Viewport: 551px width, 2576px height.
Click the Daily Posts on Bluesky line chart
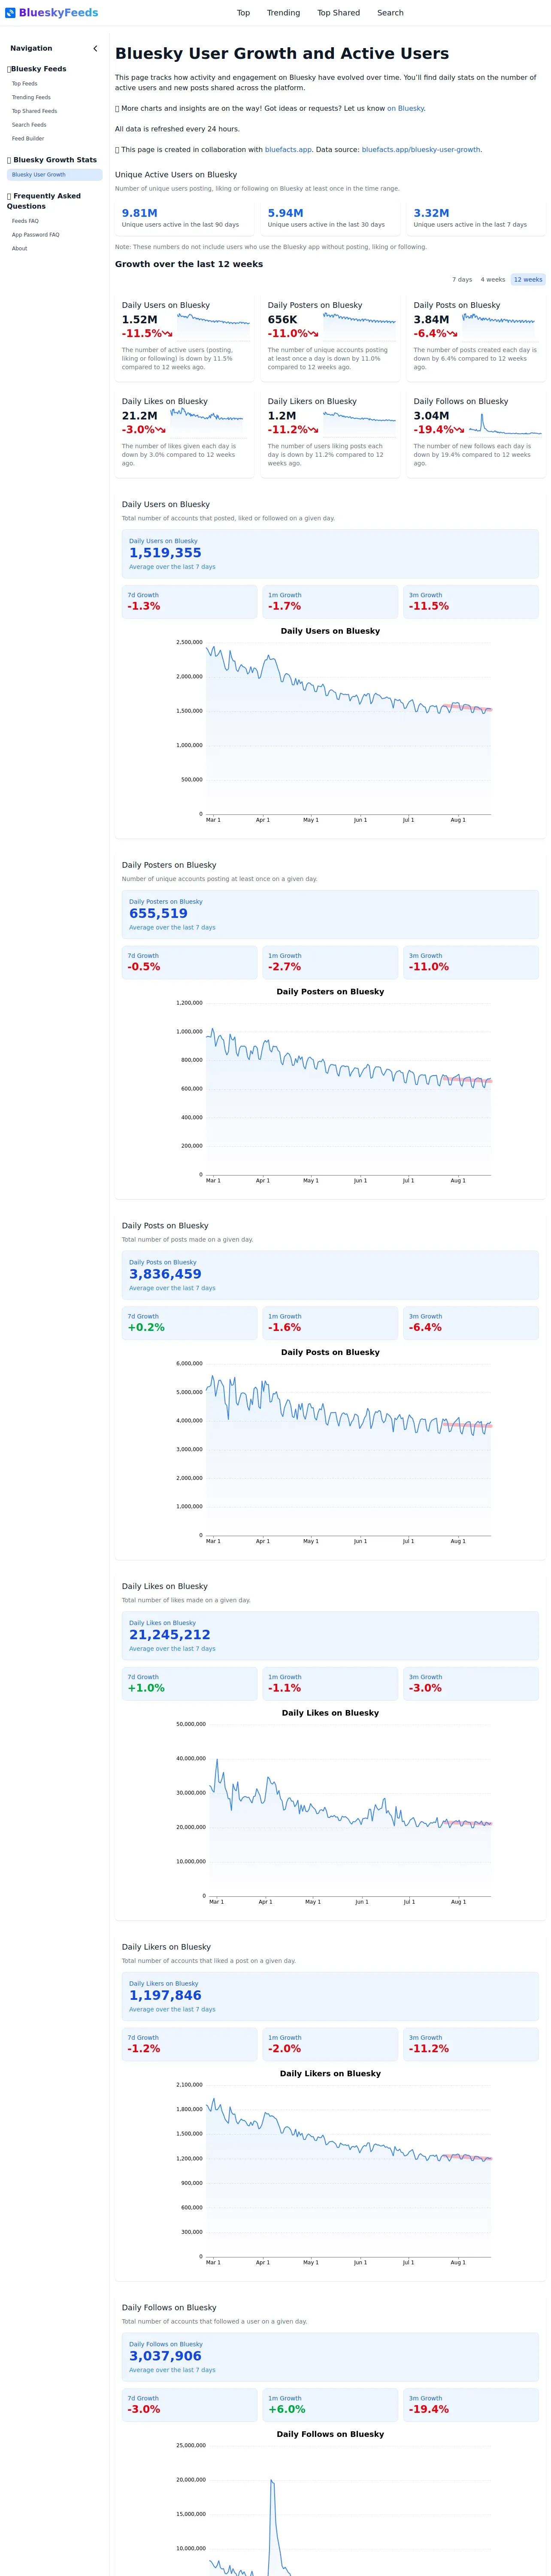click(x=349, y=1449)
